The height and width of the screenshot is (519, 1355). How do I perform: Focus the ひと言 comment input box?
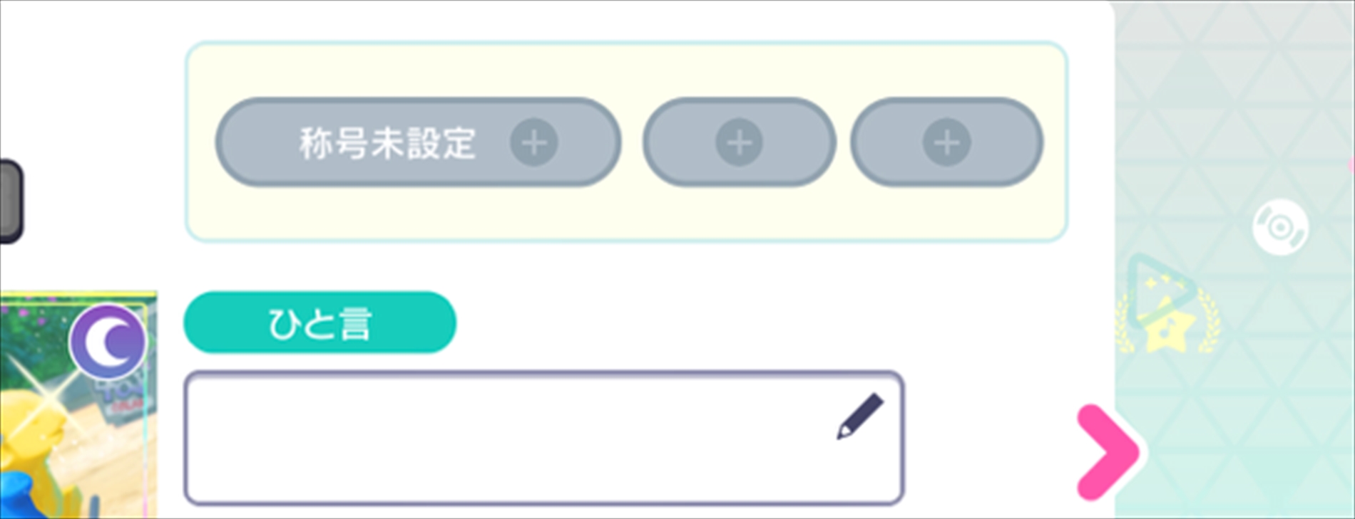click(x=544, y=438)
